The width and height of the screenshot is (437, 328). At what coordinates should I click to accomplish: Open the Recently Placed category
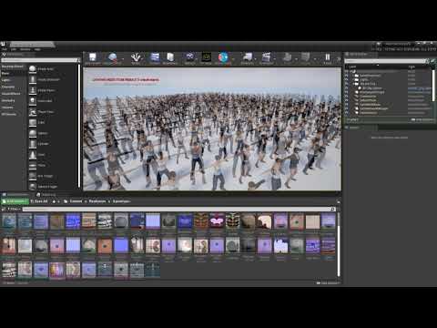[13, 67]
